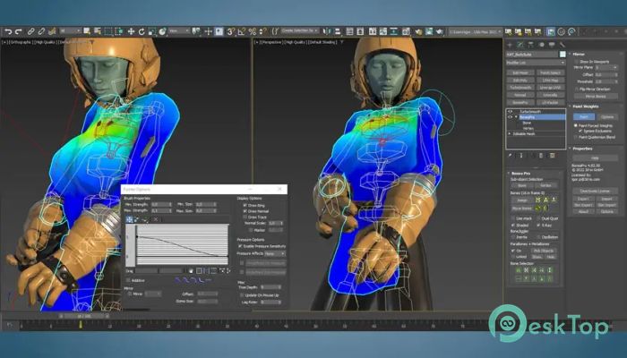627x358 pixels.
Task: Select the Move tool in Painter curve toolbar
Action: pos(129,219)
